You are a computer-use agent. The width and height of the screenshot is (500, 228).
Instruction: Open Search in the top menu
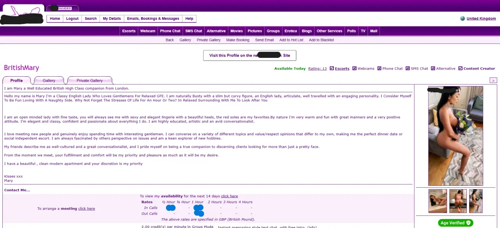point(91,19)
